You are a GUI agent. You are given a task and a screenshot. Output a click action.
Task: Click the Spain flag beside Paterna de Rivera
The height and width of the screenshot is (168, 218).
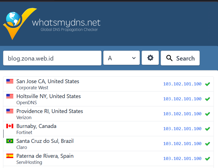click(10, 156)
